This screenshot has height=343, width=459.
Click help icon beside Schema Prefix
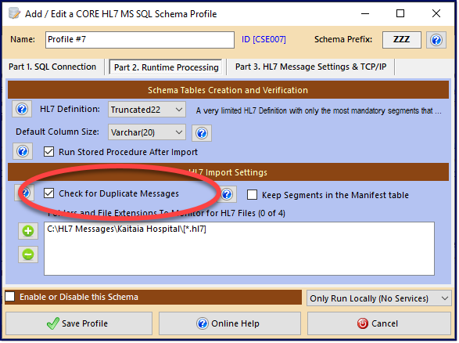click(436, 40)
